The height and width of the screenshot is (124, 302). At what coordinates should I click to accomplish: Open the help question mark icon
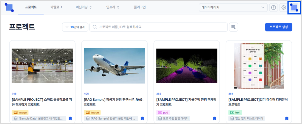point(273,8)
